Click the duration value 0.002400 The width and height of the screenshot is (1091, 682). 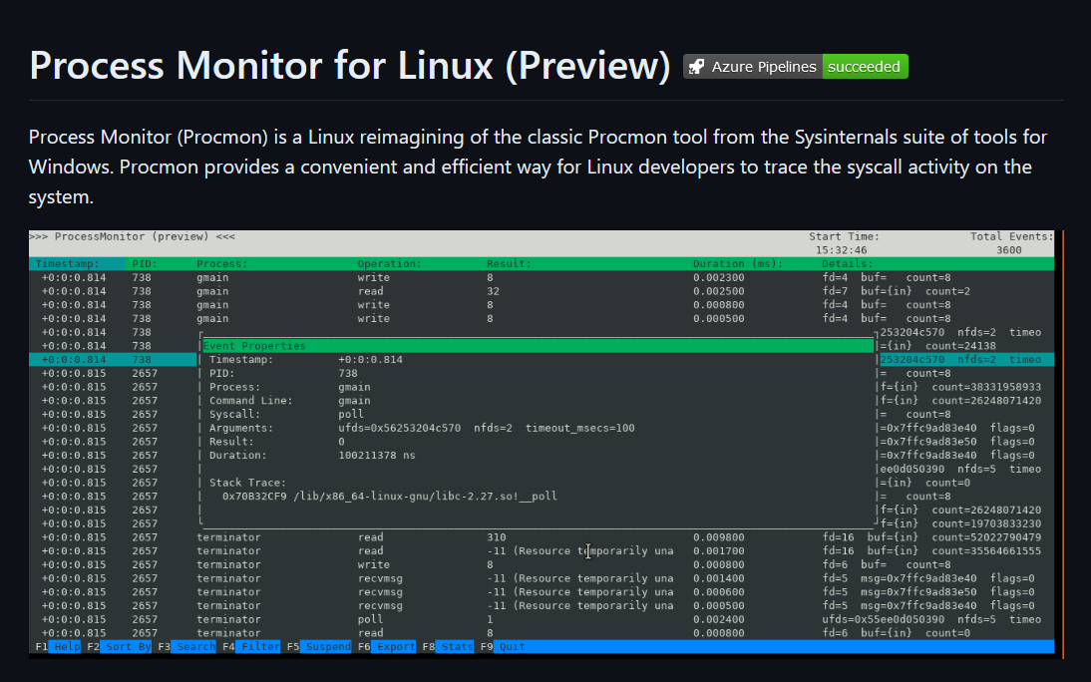718,619
